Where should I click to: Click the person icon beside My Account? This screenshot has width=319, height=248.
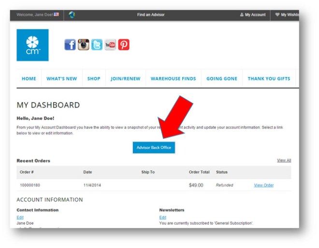tap(242, 15)
